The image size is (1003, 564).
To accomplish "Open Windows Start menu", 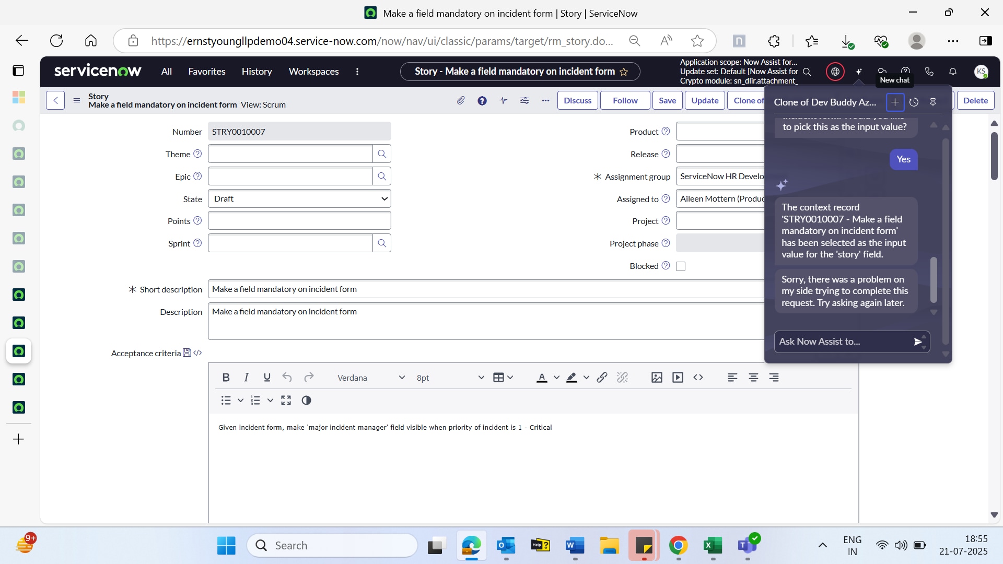I will (x=226, y=545).
